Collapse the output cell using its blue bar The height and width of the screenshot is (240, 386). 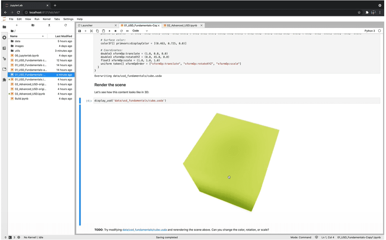click(80, 165)
